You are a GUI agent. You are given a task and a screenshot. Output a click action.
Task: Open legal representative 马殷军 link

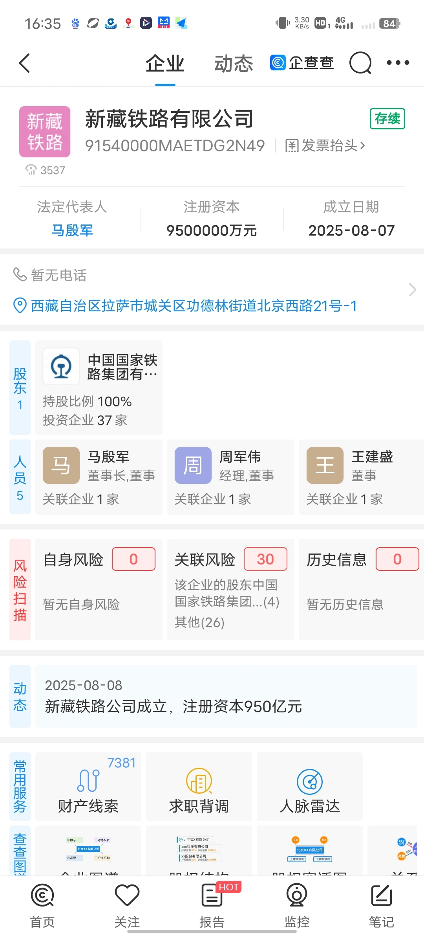click(72, 230)
